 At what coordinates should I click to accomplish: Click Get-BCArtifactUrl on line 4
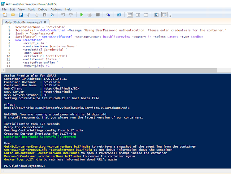point(57,37)
